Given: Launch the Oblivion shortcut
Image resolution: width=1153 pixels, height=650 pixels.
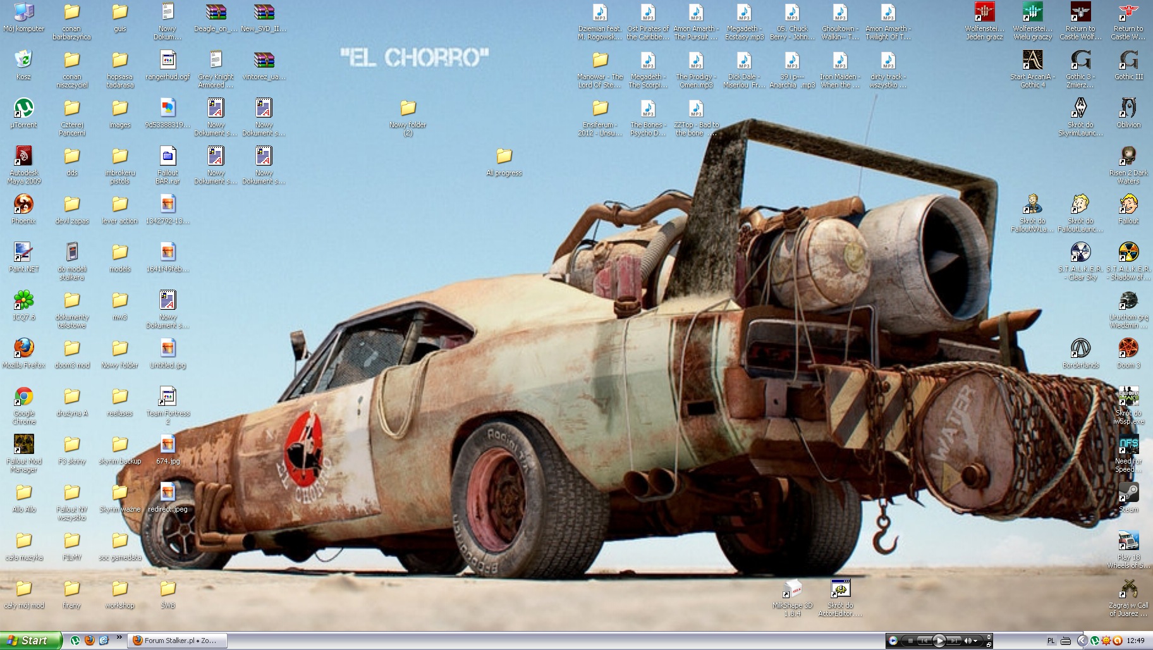Looking at the screenshot, I should [x=1128, y=113].
